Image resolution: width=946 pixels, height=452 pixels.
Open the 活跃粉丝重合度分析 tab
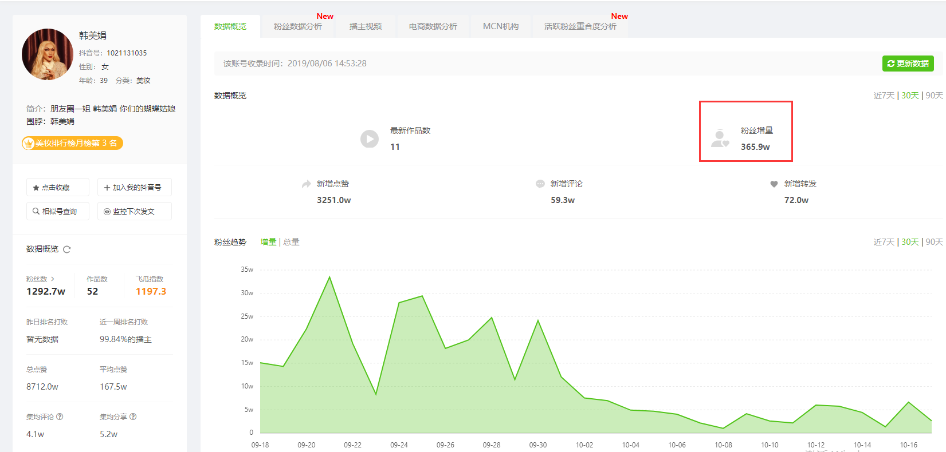580,26
